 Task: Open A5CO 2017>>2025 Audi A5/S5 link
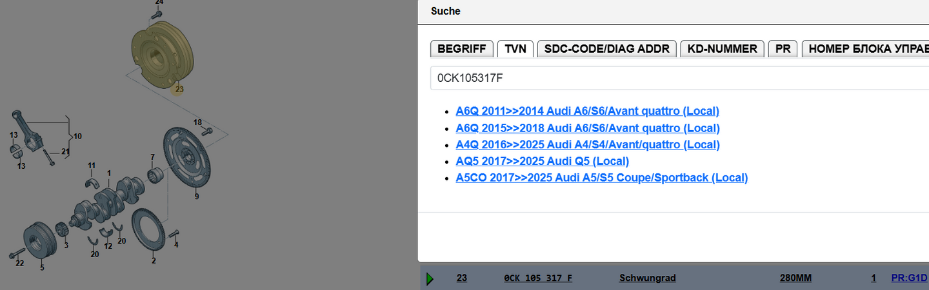(601, 178)
